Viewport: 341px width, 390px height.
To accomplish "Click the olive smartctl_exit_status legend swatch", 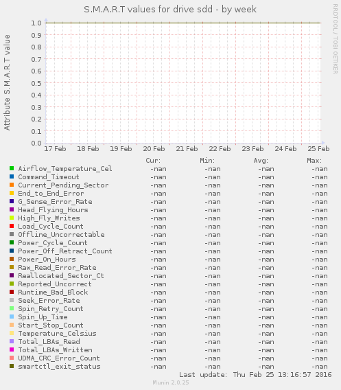I will [x=12, y=366].
